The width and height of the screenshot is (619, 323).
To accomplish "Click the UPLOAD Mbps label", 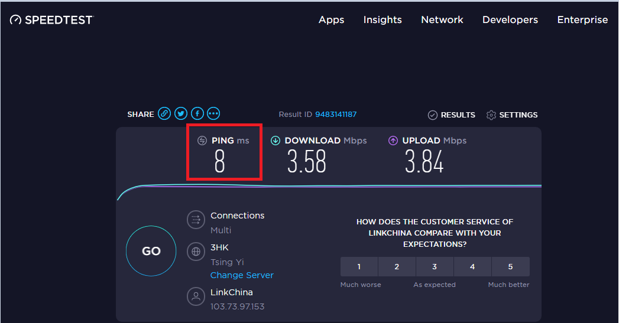I will 435,141.
